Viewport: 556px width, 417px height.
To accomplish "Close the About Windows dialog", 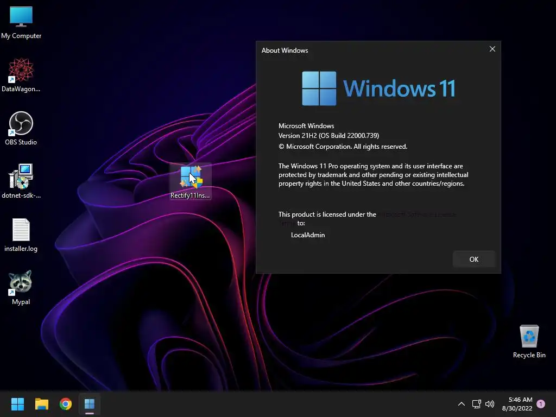I will point(492,49).
